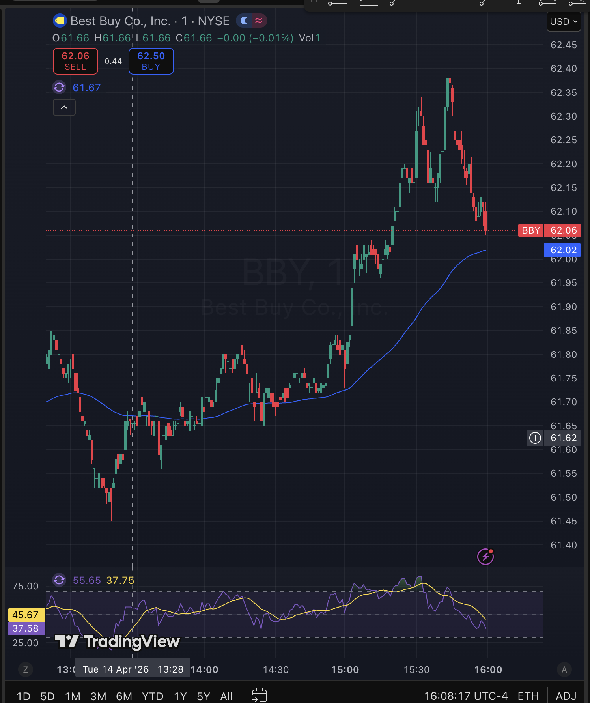Screen dimensions: 590x703
Task: Click the pink approximate-equals data icon
Action: [x=259, y=21]
